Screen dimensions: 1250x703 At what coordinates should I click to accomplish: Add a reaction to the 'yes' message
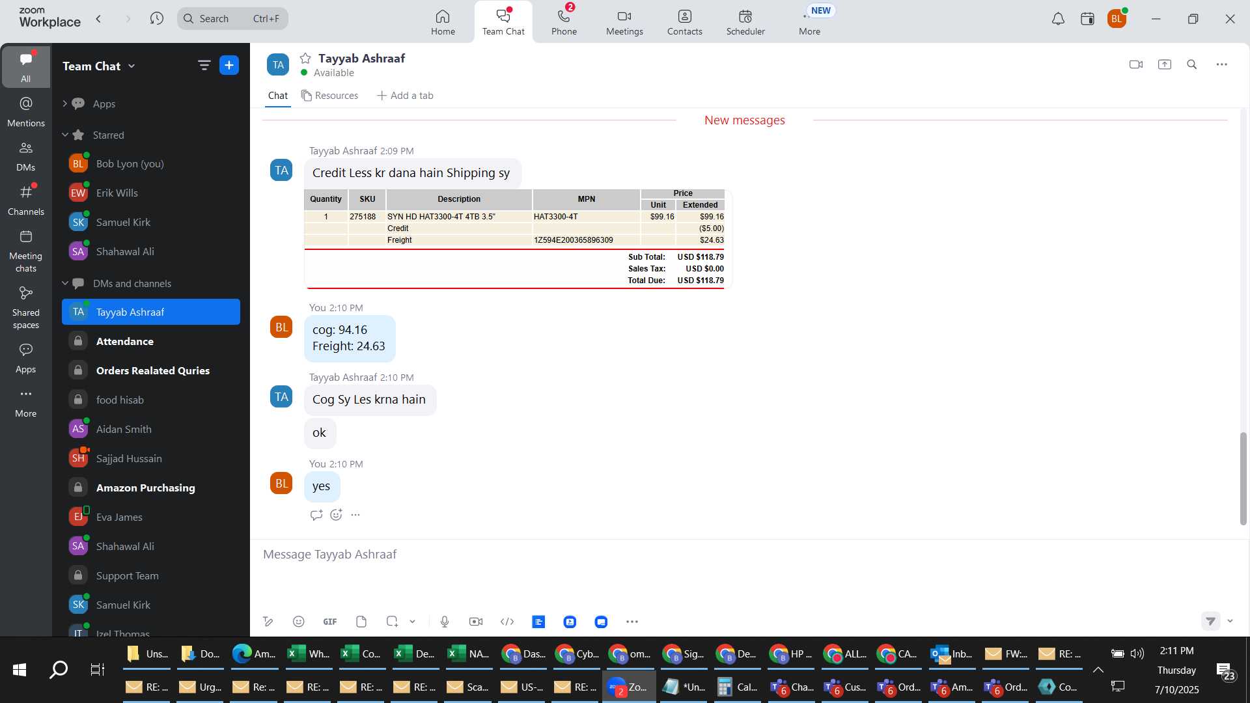click(336, 515)
